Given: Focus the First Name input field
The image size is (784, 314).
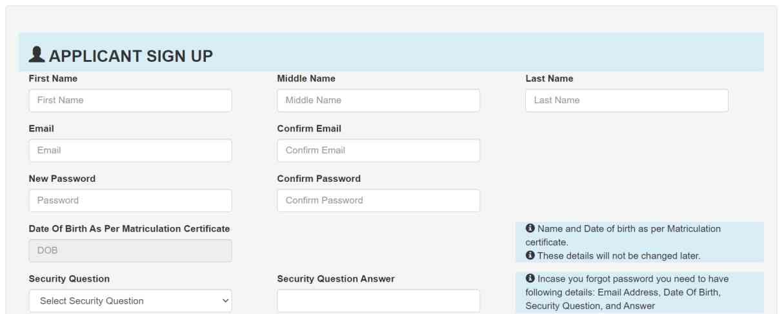Looking at the screenshot, I should pos(130,101).
